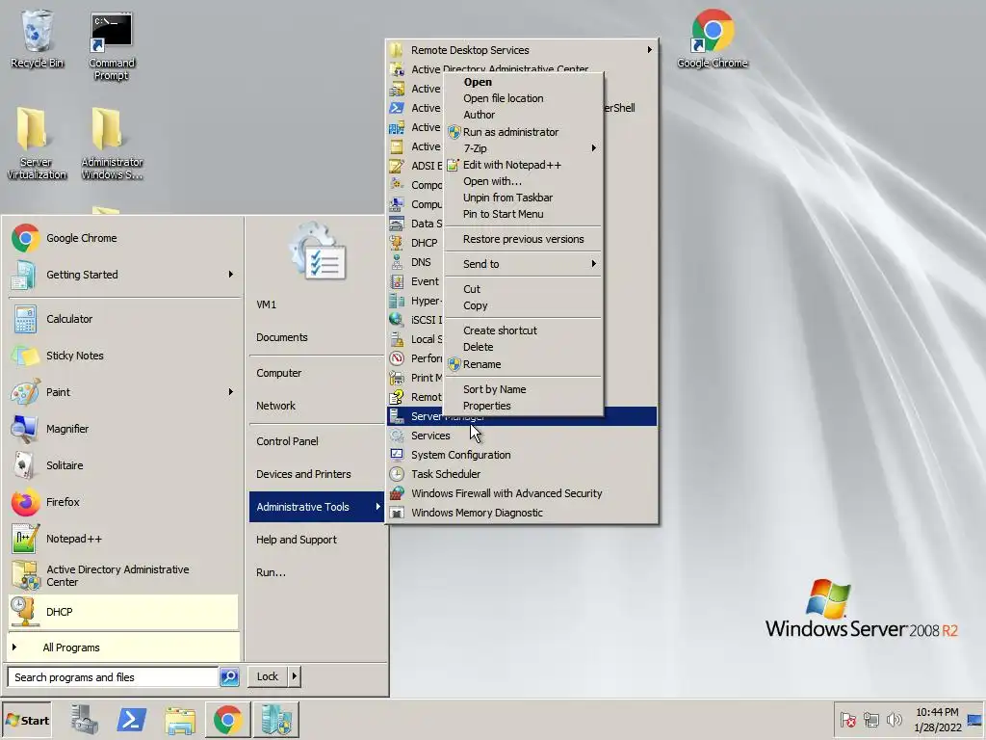Click the Lock button

(x=268, y=676)
